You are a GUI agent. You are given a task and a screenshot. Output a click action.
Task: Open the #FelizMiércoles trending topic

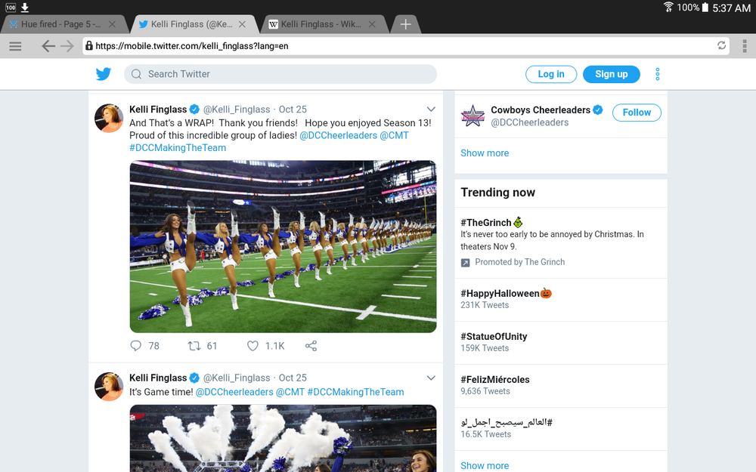(561, 386)
